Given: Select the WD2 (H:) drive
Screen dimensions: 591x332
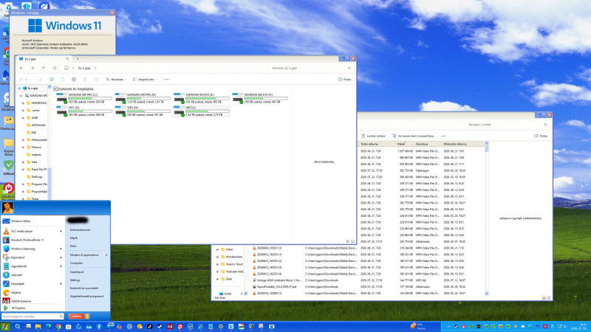Looking at the screenshot, I should (x=143, y=111).
